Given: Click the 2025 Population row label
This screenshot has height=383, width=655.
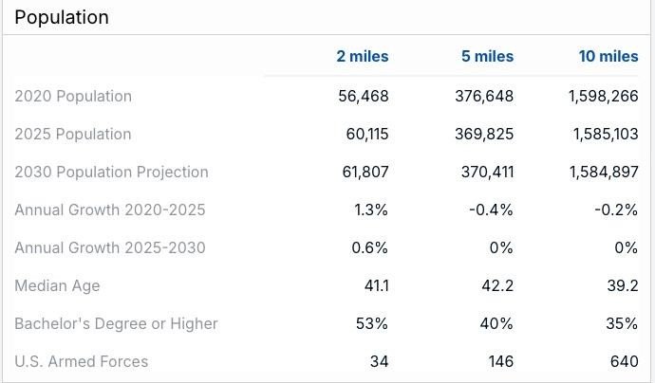Looking at the screenshot, I should pos(73,135).
